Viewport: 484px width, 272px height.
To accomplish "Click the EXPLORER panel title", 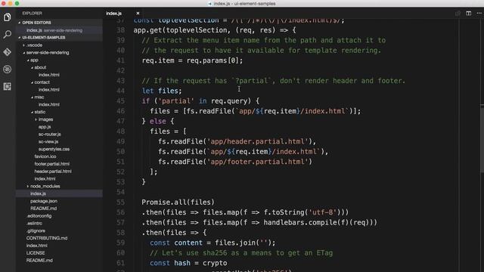I will [x=32, y=14].
